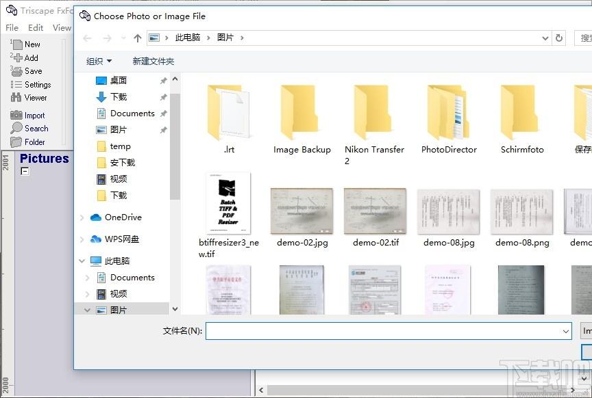Viewport: 592px width, 398px height.
Task: Expand Documents under 此电脑
Action: coord(87,278)
